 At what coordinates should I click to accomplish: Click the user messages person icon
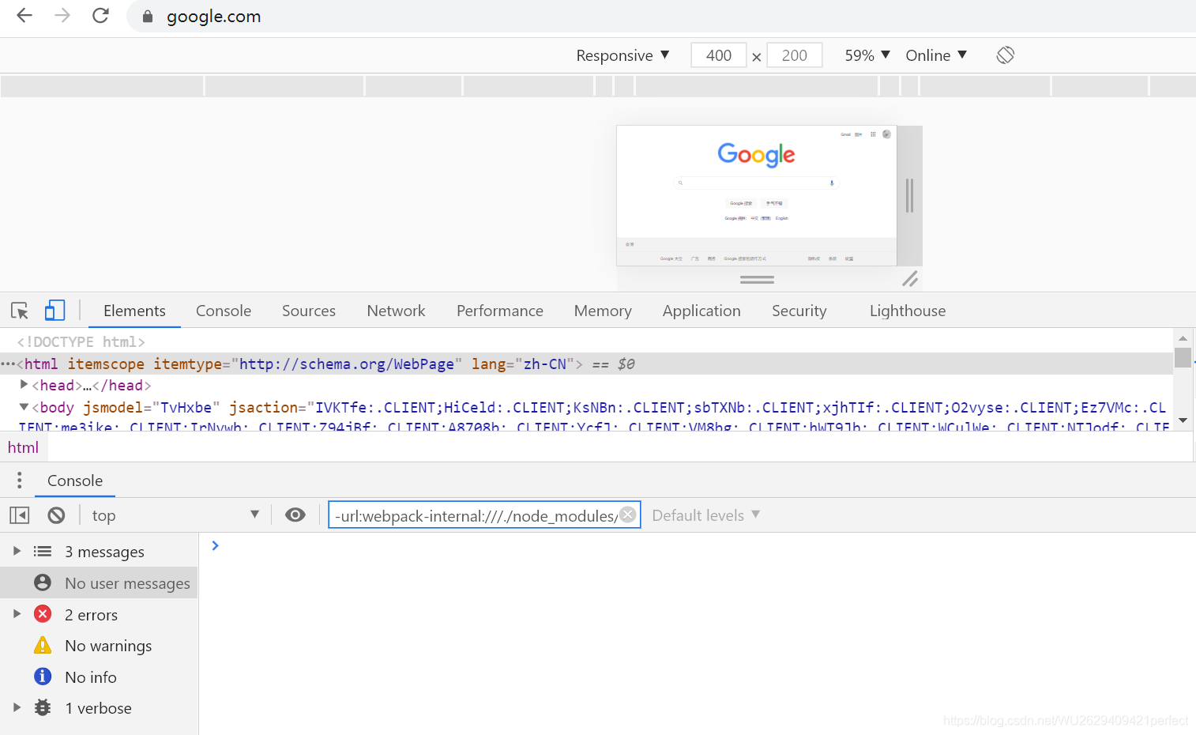43,582
